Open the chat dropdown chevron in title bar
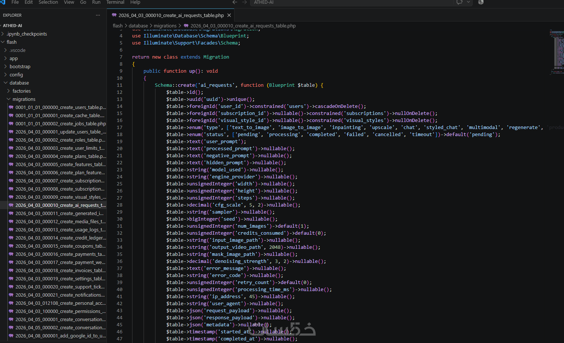This screenshot has width=564, height=343. click(x=469, y=2)
